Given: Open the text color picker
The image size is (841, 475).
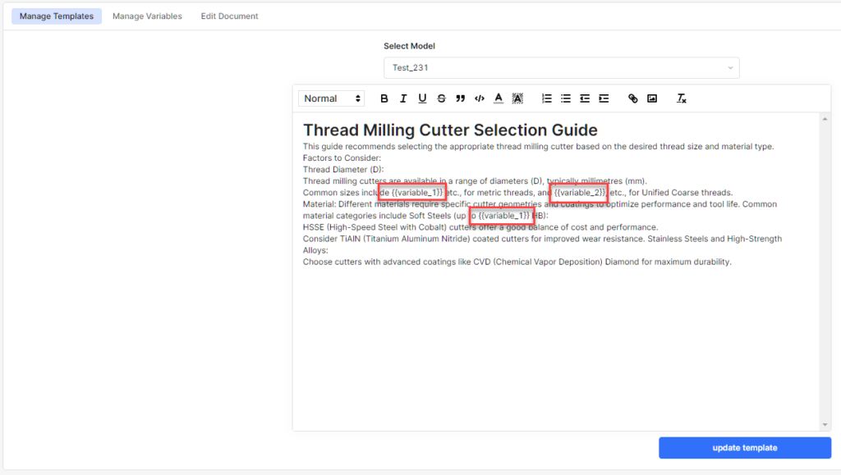Looking at the screenshot, I should point(498,98).
